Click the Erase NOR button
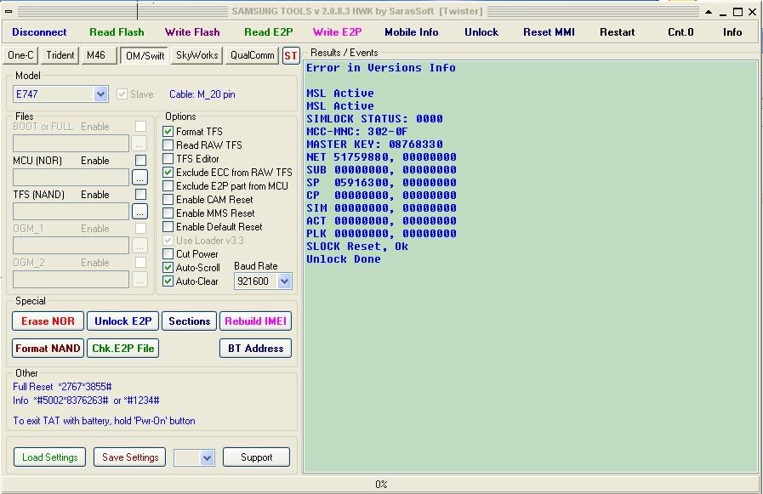This screenshot has width=763, height=494. point(48,321)
